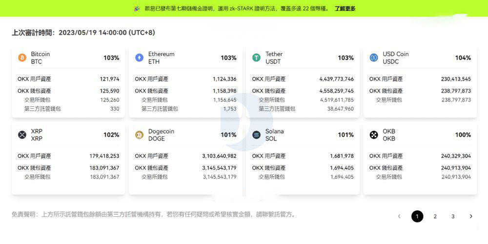This screenshot has width=488, height=244.
Task: Click Bitcoin wallet assets value 125,590
Action: [109, 91]
